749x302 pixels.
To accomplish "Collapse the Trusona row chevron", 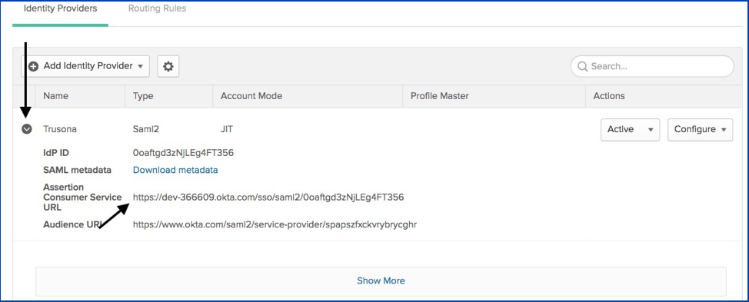I will point(27,129).
